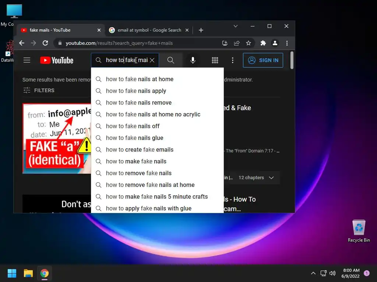Select suggestion how to fake nails apply
Image resolution: width=377 pixels, height=282 pixels.
click(157, 91)
